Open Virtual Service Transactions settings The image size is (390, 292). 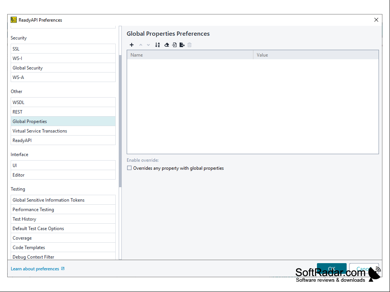63,131
